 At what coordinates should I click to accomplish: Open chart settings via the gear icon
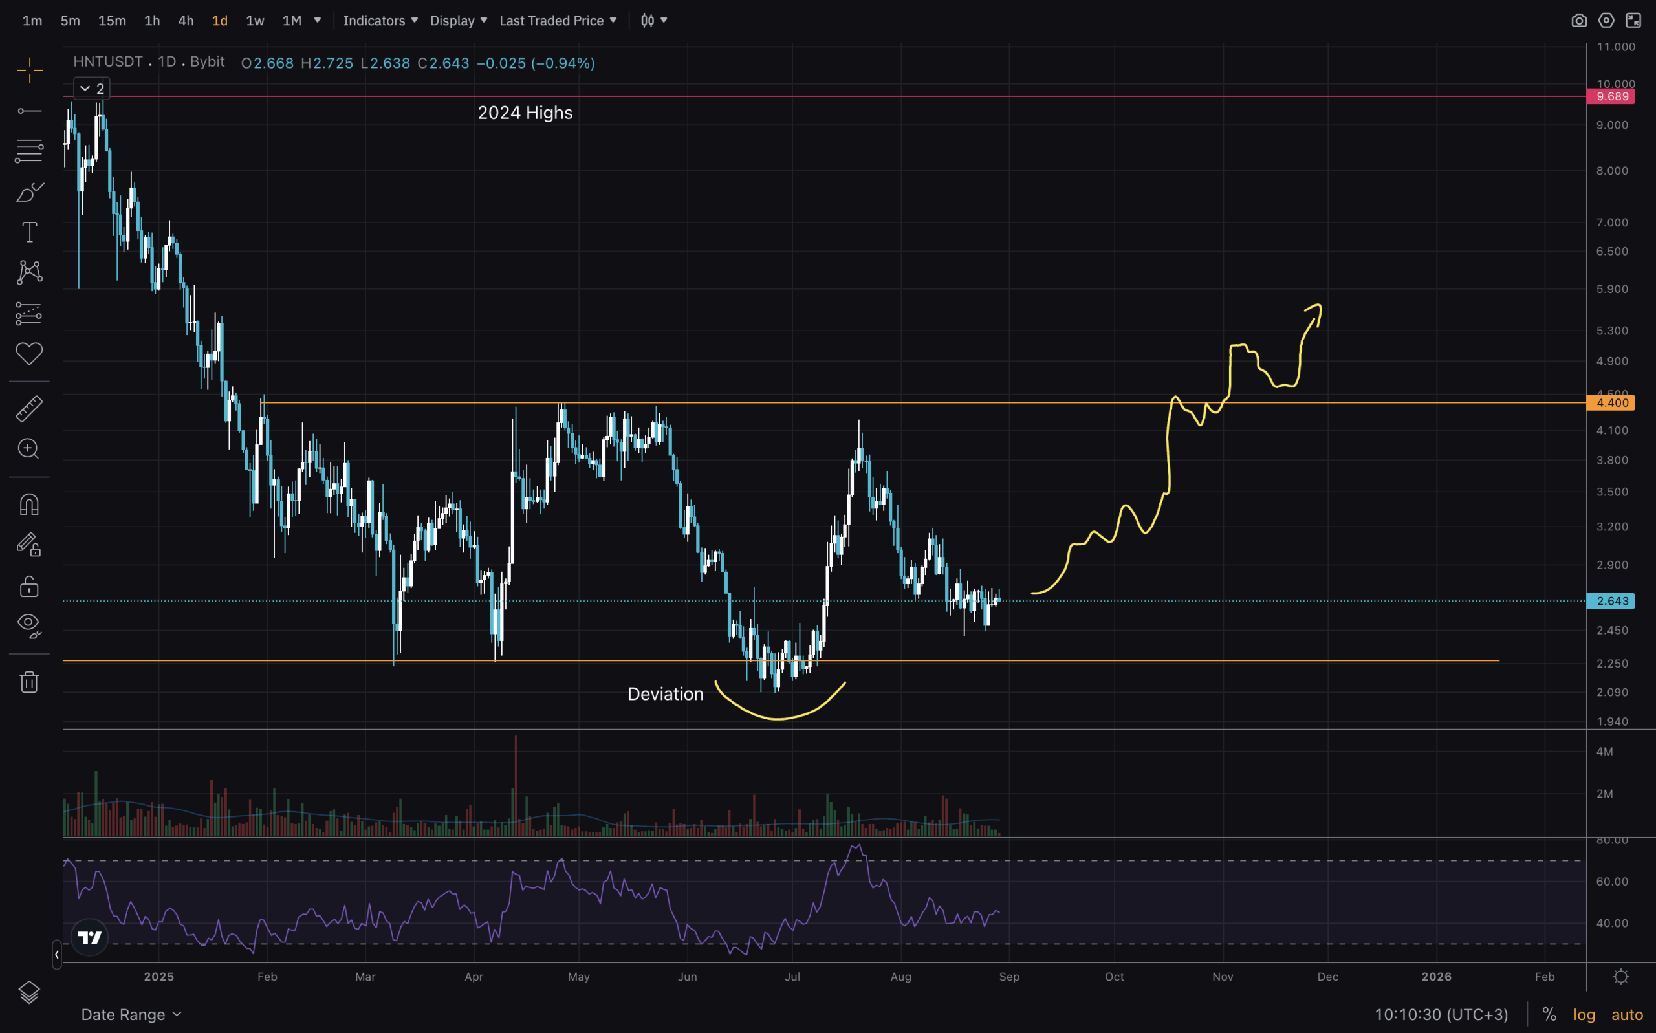(x=1607, y=21)
